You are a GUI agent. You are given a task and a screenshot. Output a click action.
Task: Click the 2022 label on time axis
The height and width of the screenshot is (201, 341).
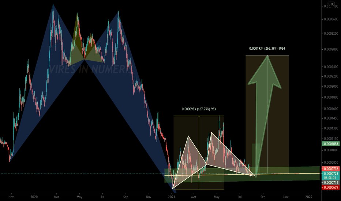click(309, 197)
